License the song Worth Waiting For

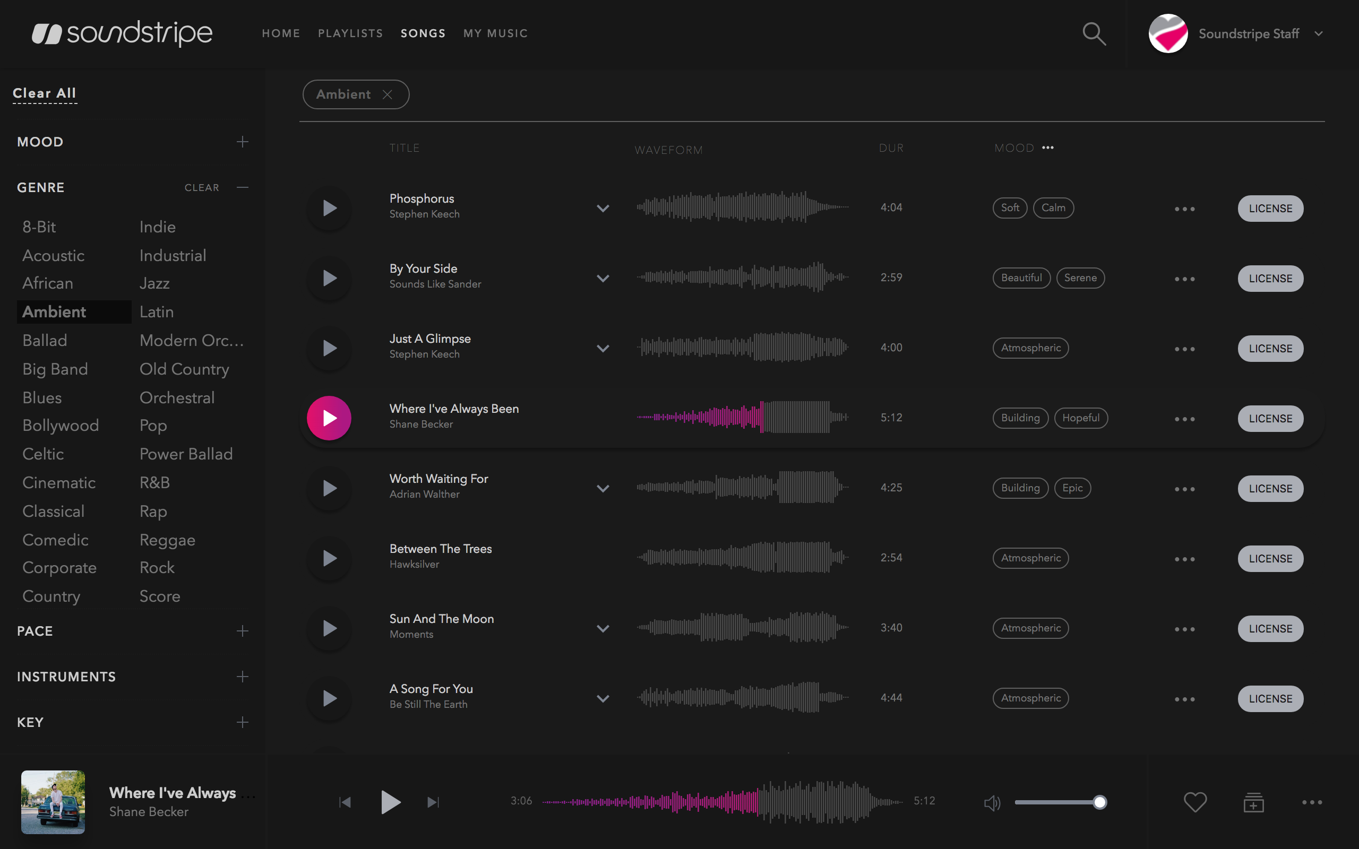click(1270, 489)
